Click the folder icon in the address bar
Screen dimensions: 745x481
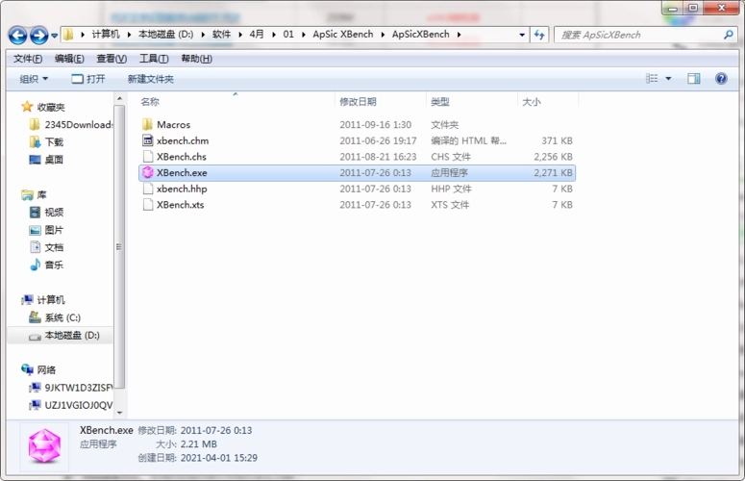point(68,35)
